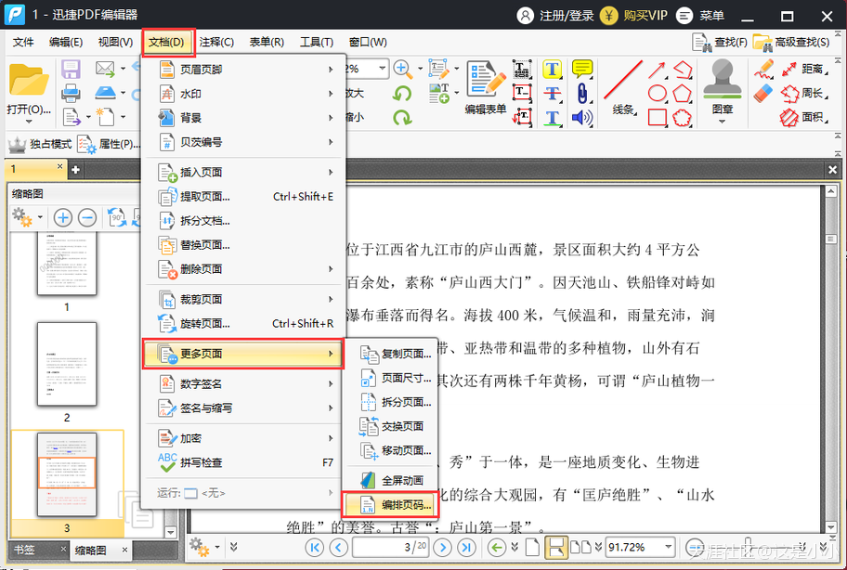
Task: Select 提取页面... menu entry
Action: (243, 197)
